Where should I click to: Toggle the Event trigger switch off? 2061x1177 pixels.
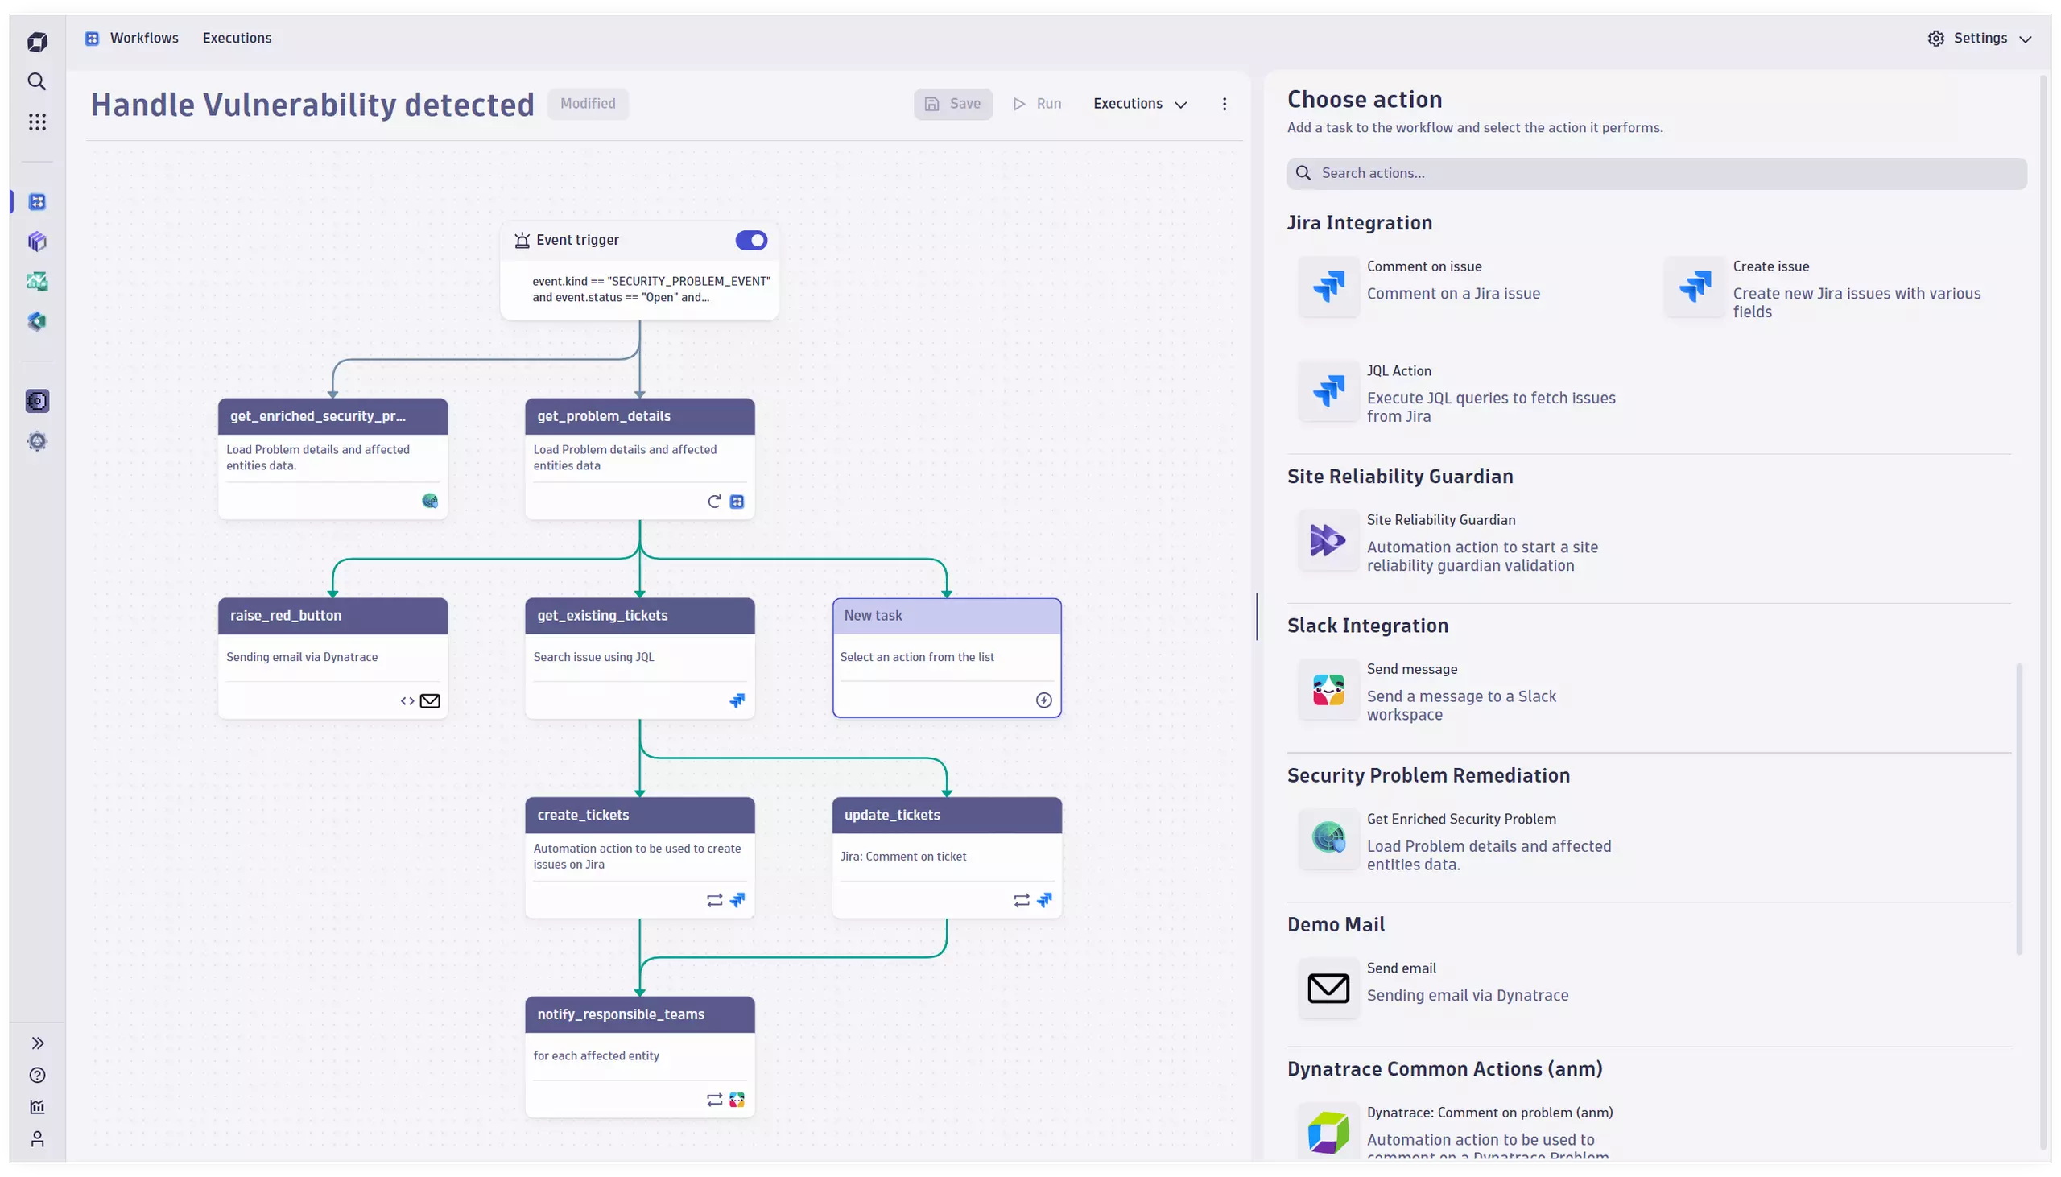click(751, 240)
